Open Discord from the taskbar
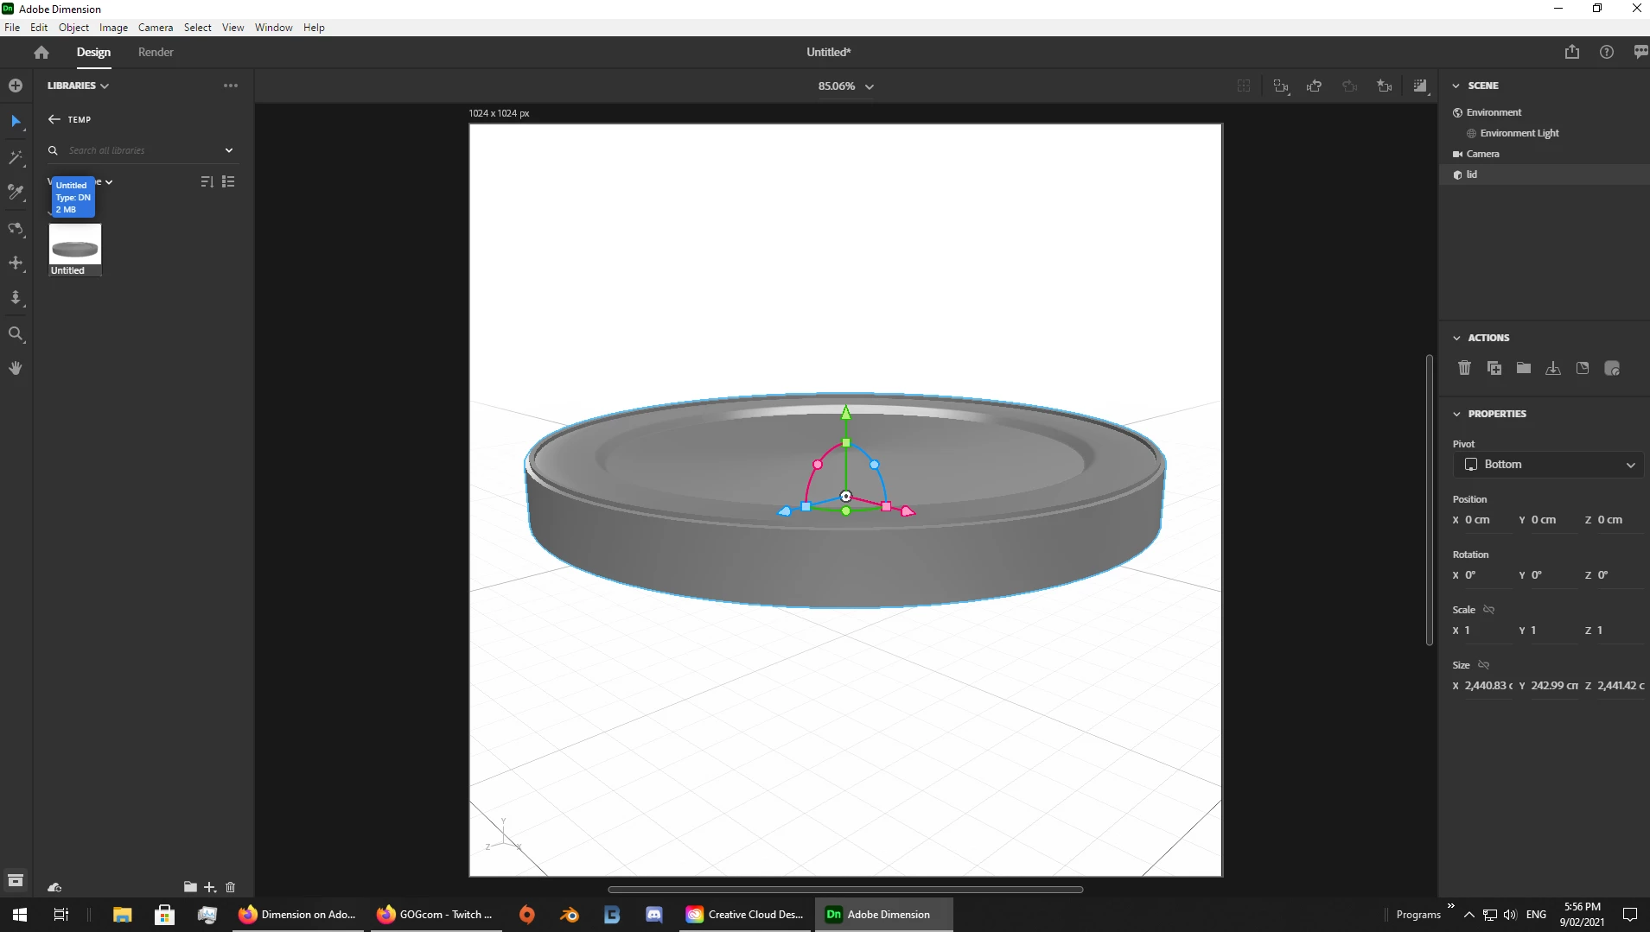This screenshot has height=932, width=1650. click(654, 915)
